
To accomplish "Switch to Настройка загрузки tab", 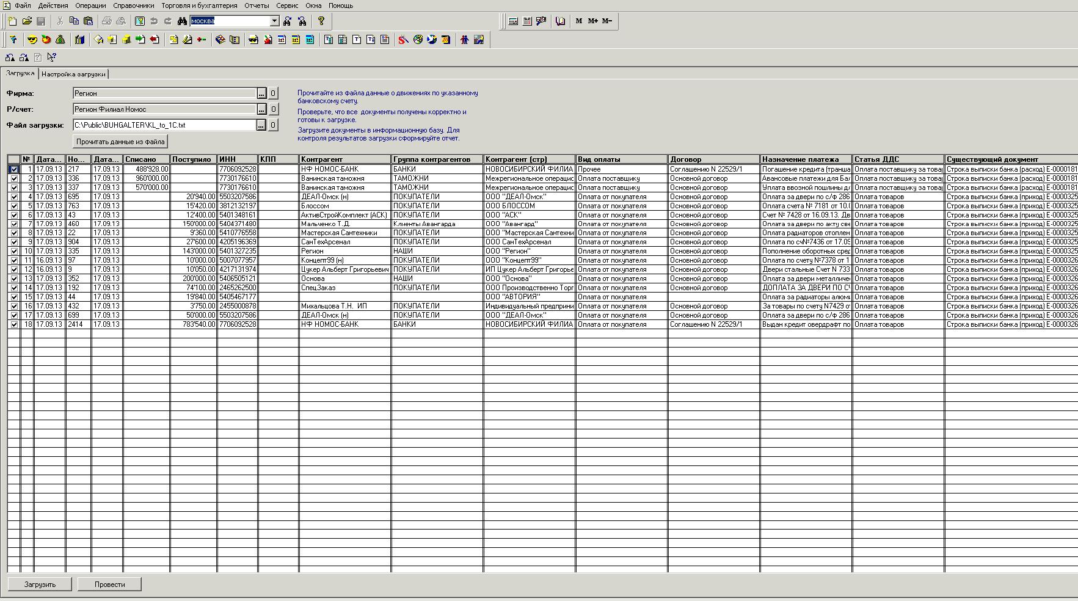I will tap(73, 74).
